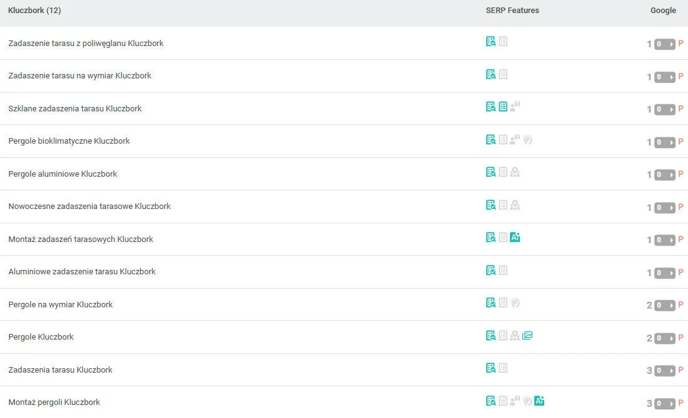Open keyword Szklane zadaszenia tarasu Kluczbork
This screenshot has width=688, height=418.
(x=75, y=108)
